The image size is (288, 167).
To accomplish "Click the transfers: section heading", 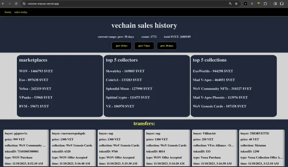I will click(144, 123).
